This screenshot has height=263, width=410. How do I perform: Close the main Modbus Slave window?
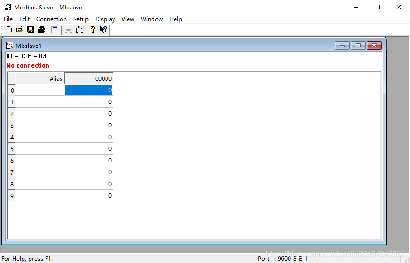pos(398,7)
